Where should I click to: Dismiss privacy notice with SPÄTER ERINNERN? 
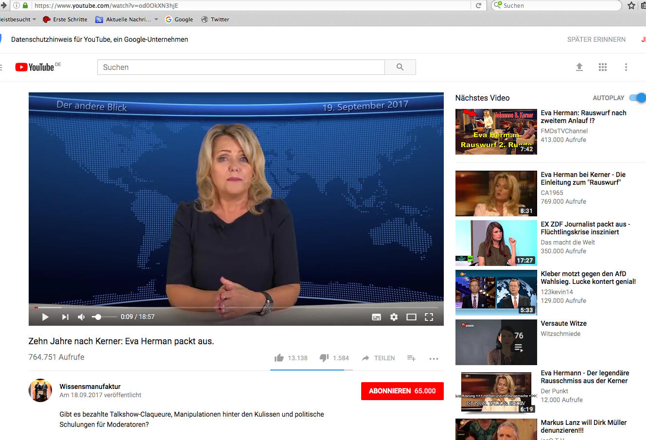[x=596, y=39]
